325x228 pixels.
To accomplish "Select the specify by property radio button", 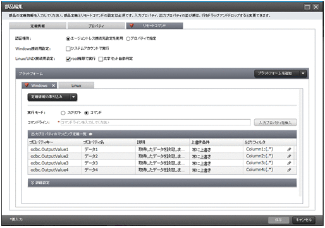I will pyautogui.click(x=128, y=39).
